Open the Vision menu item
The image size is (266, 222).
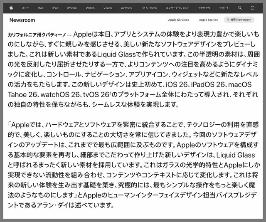point(108,8)
